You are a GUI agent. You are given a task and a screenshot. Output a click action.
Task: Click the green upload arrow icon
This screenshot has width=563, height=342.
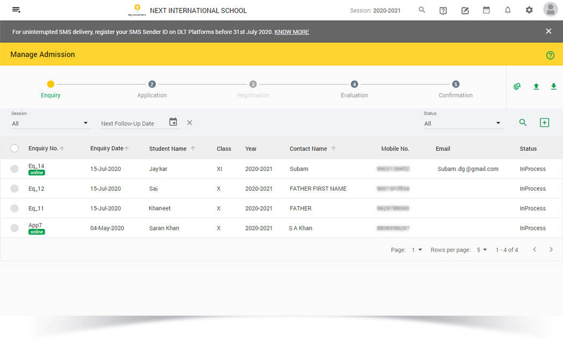(536, 87)
